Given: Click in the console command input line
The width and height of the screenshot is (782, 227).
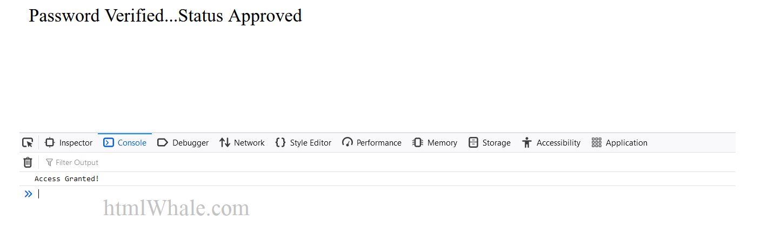Looking at the screenshot, I should coord(386,194).
